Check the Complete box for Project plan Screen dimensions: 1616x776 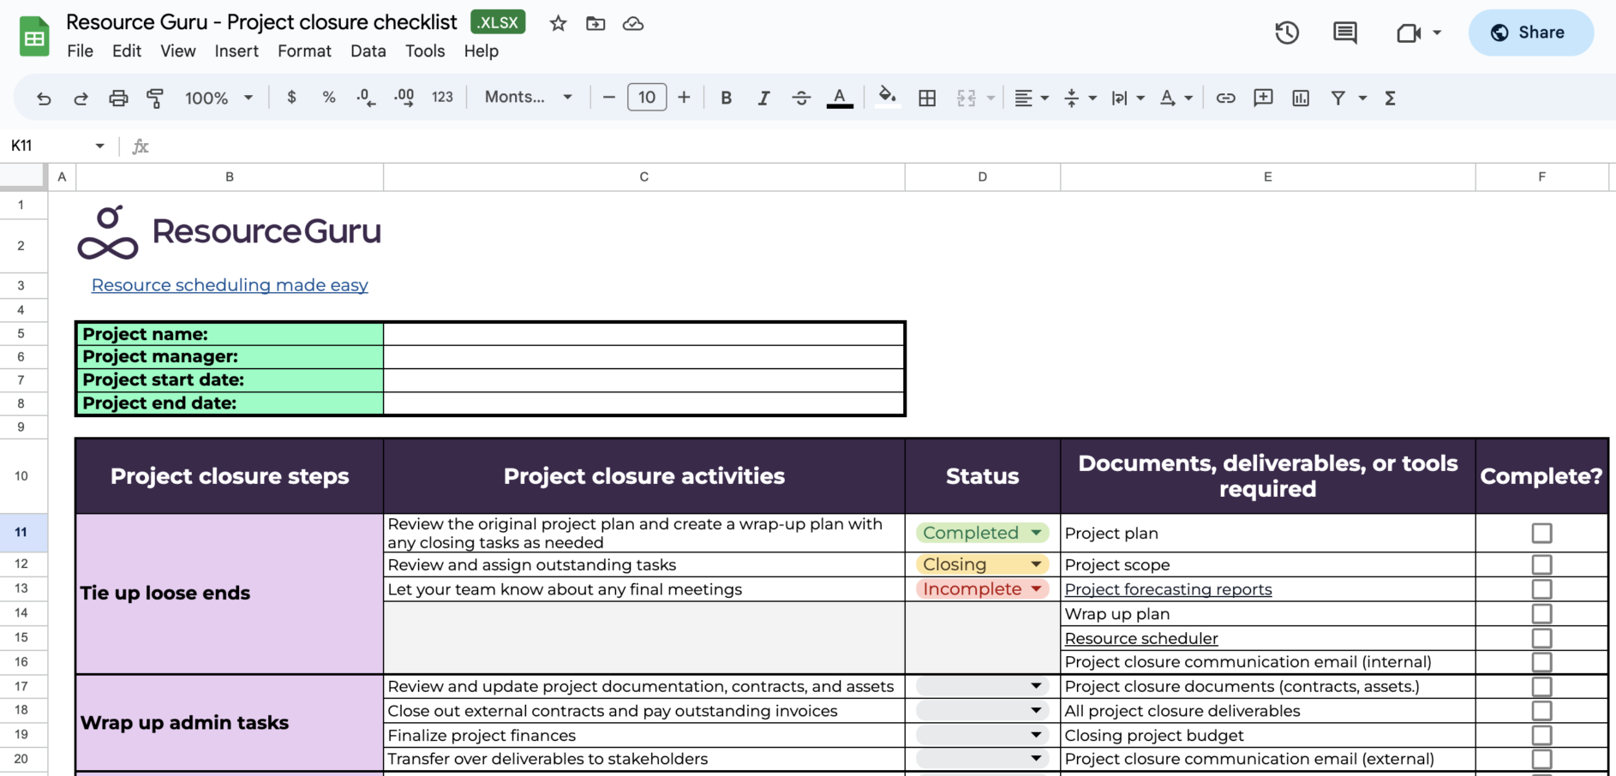1542,532
